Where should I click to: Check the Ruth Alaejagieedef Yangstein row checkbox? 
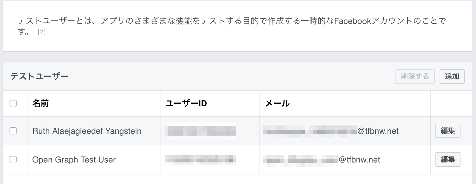point(13,131)
